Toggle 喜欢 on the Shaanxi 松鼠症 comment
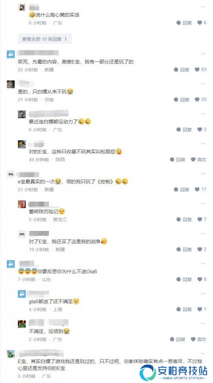The image size is (213, 383). [x=198, y=160]
